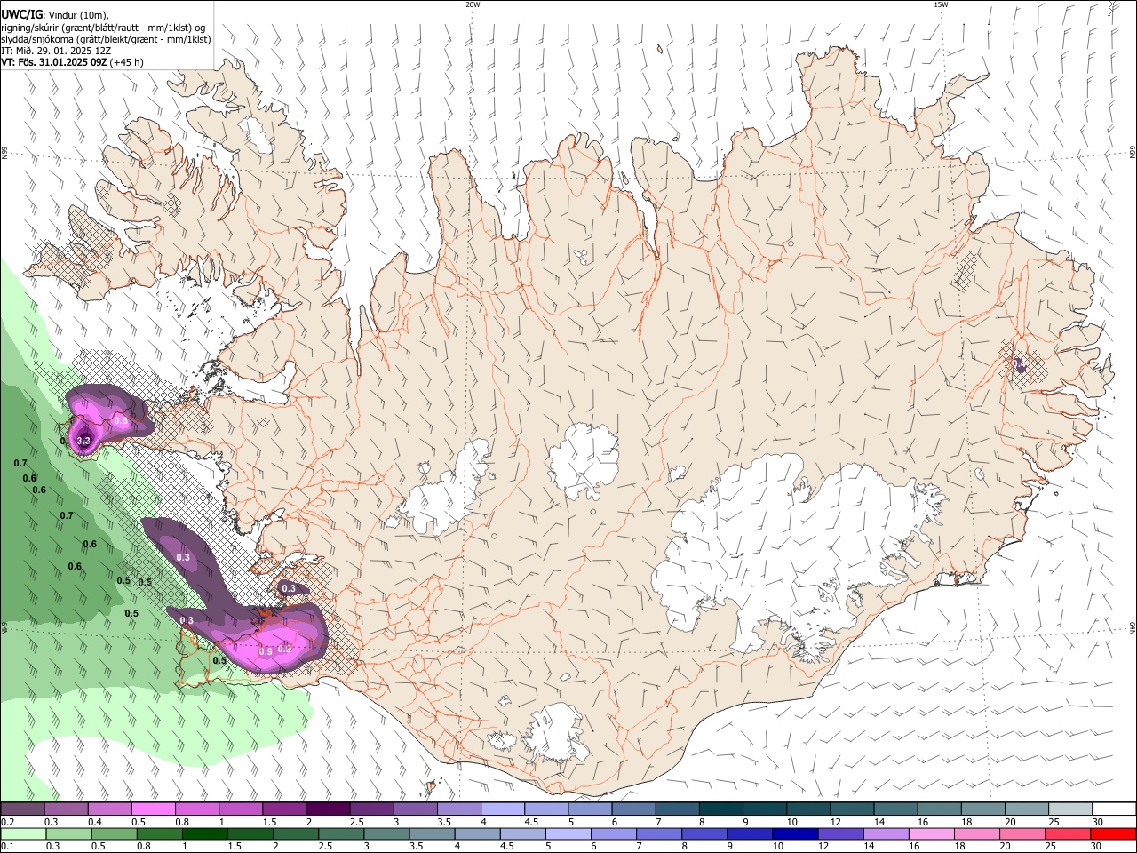This screenshot has height=853, width=1137.
Task: Click the 'UWC/IG' title text
Action: coord(21,13)
